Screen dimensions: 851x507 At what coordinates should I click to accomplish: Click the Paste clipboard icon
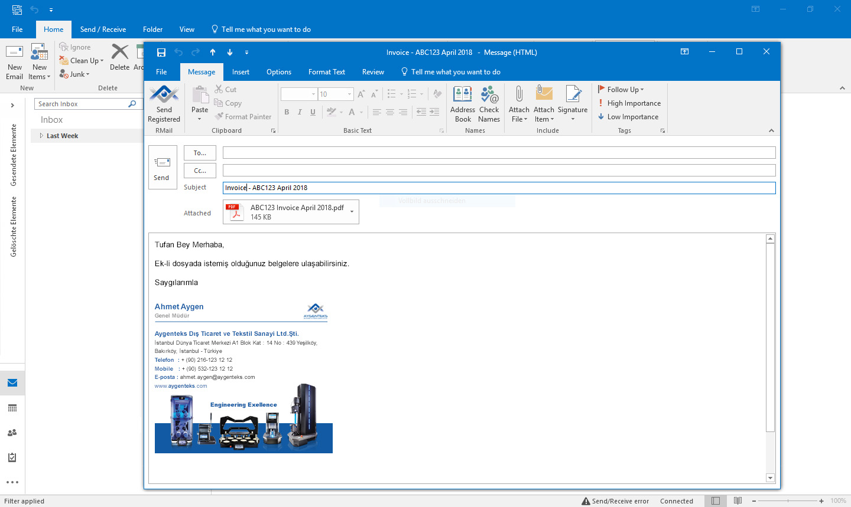(x=200, y=94)
